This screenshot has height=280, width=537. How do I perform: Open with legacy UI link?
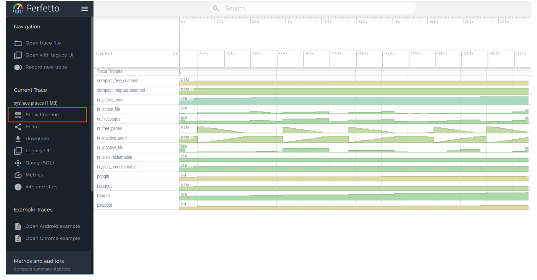(x=49, y=55)
